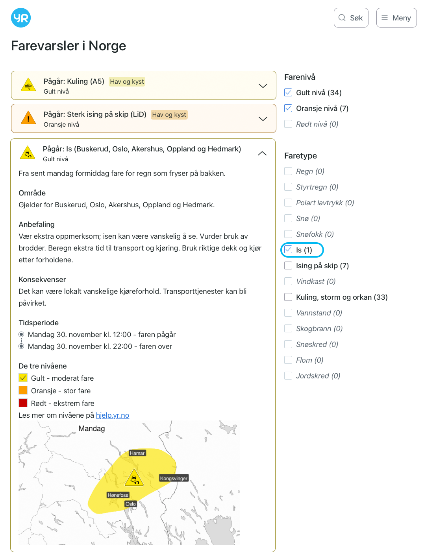The height and width of the screenshot is (553, 424).
Task: Click the Hønefoss label on the map
Action: 118,495
